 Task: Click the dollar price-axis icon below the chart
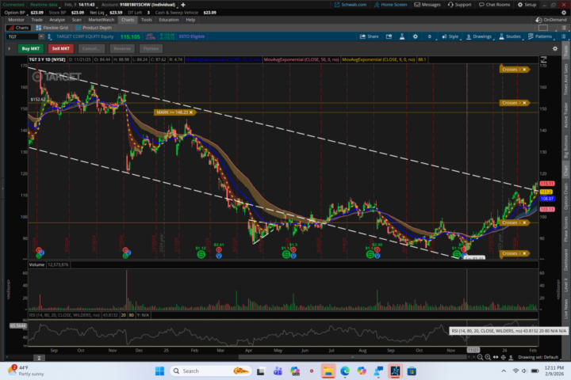[511, 357]
